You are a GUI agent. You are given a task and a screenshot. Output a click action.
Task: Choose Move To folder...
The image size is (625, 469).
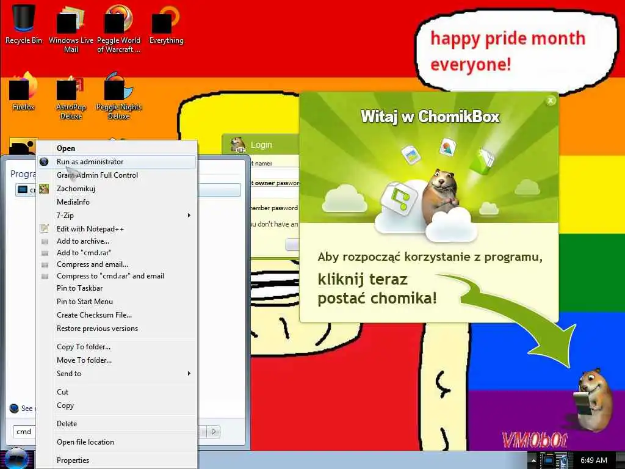pyautogui.click(x=117, y=360)
